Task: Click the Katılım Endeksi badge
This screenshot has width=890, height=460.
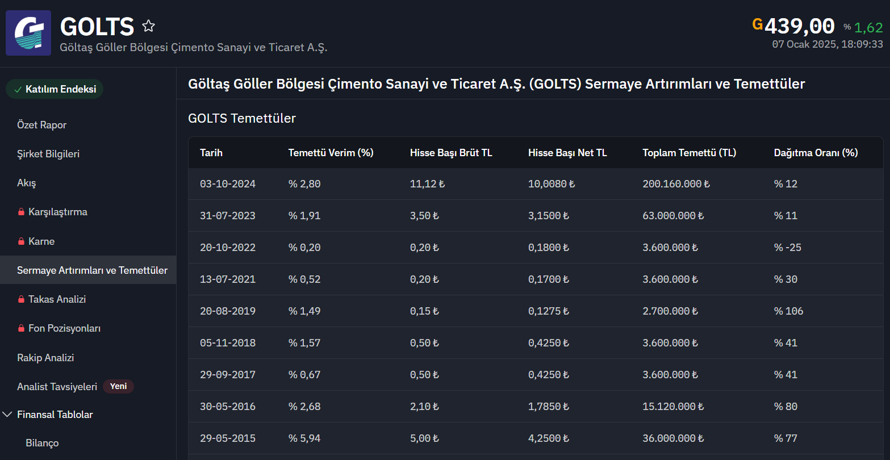Action: pos(55,89)
